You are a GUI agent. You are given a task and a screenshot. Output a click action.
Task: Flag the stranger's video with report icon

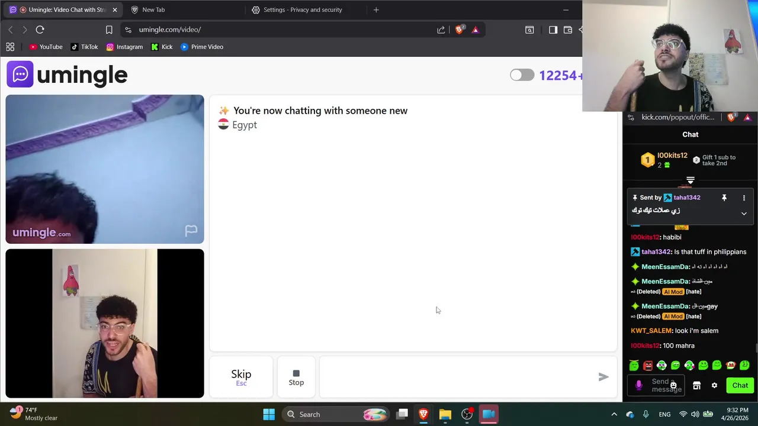tap(191, 231)
